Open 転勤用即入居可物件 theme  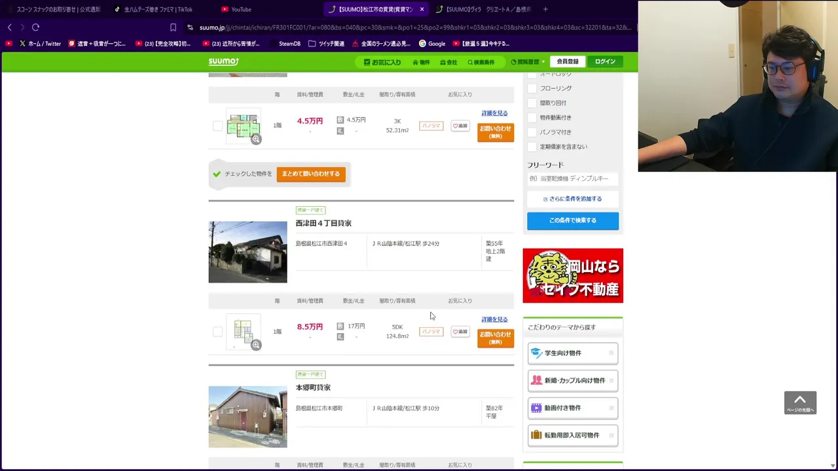click(573, 436)
